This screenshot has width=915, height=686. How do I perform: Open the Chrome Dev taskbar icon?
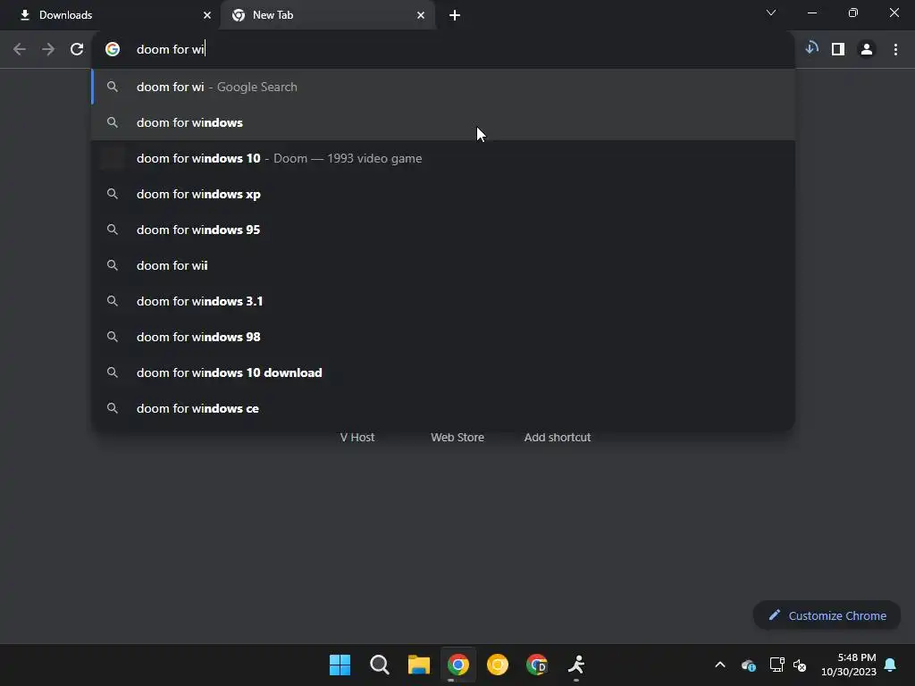coord(537,665)
